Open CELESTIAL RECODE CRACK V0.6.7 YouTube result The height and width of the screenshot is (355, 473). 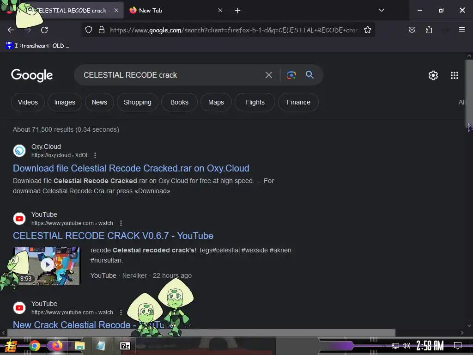113,236
